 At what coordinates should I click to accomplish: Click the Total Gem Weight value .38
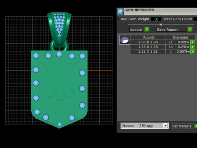point(156,19)
